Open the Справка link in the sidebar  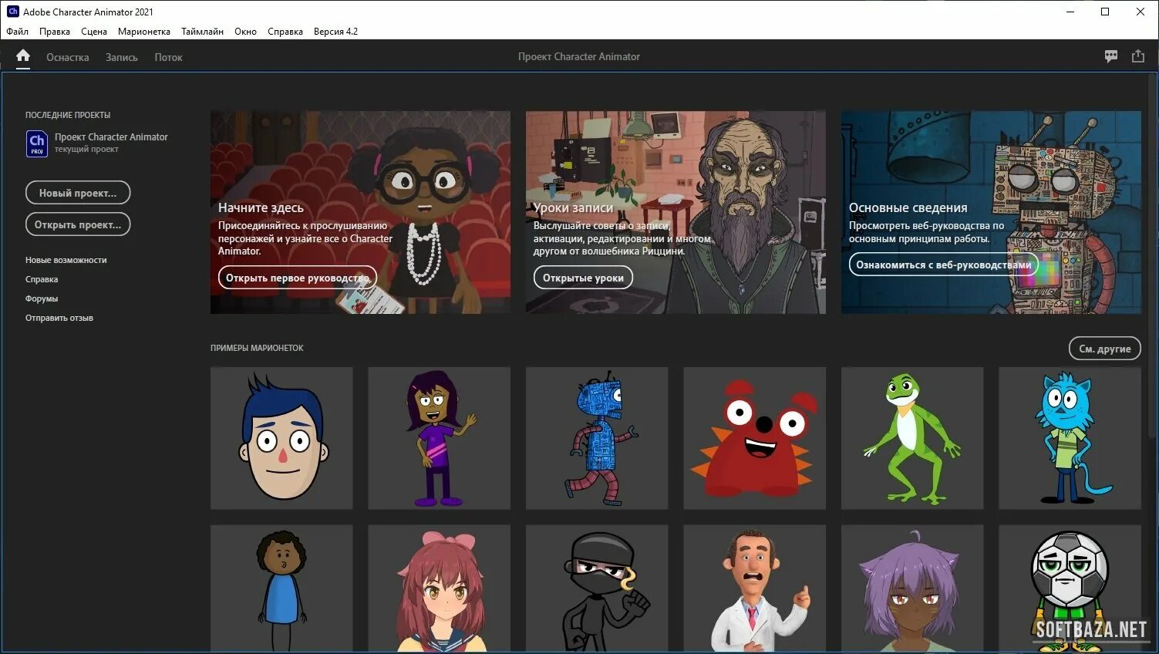(x=42, y=279)
